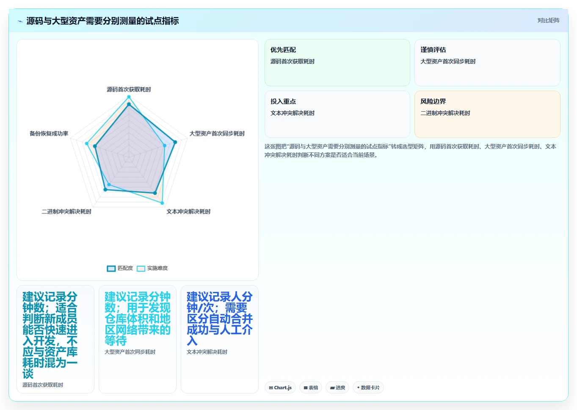Image resolution: width=577 pixels, height=410 pixels.
Task: Click the 对比矩阵 label in header
Action: [548, 20]
